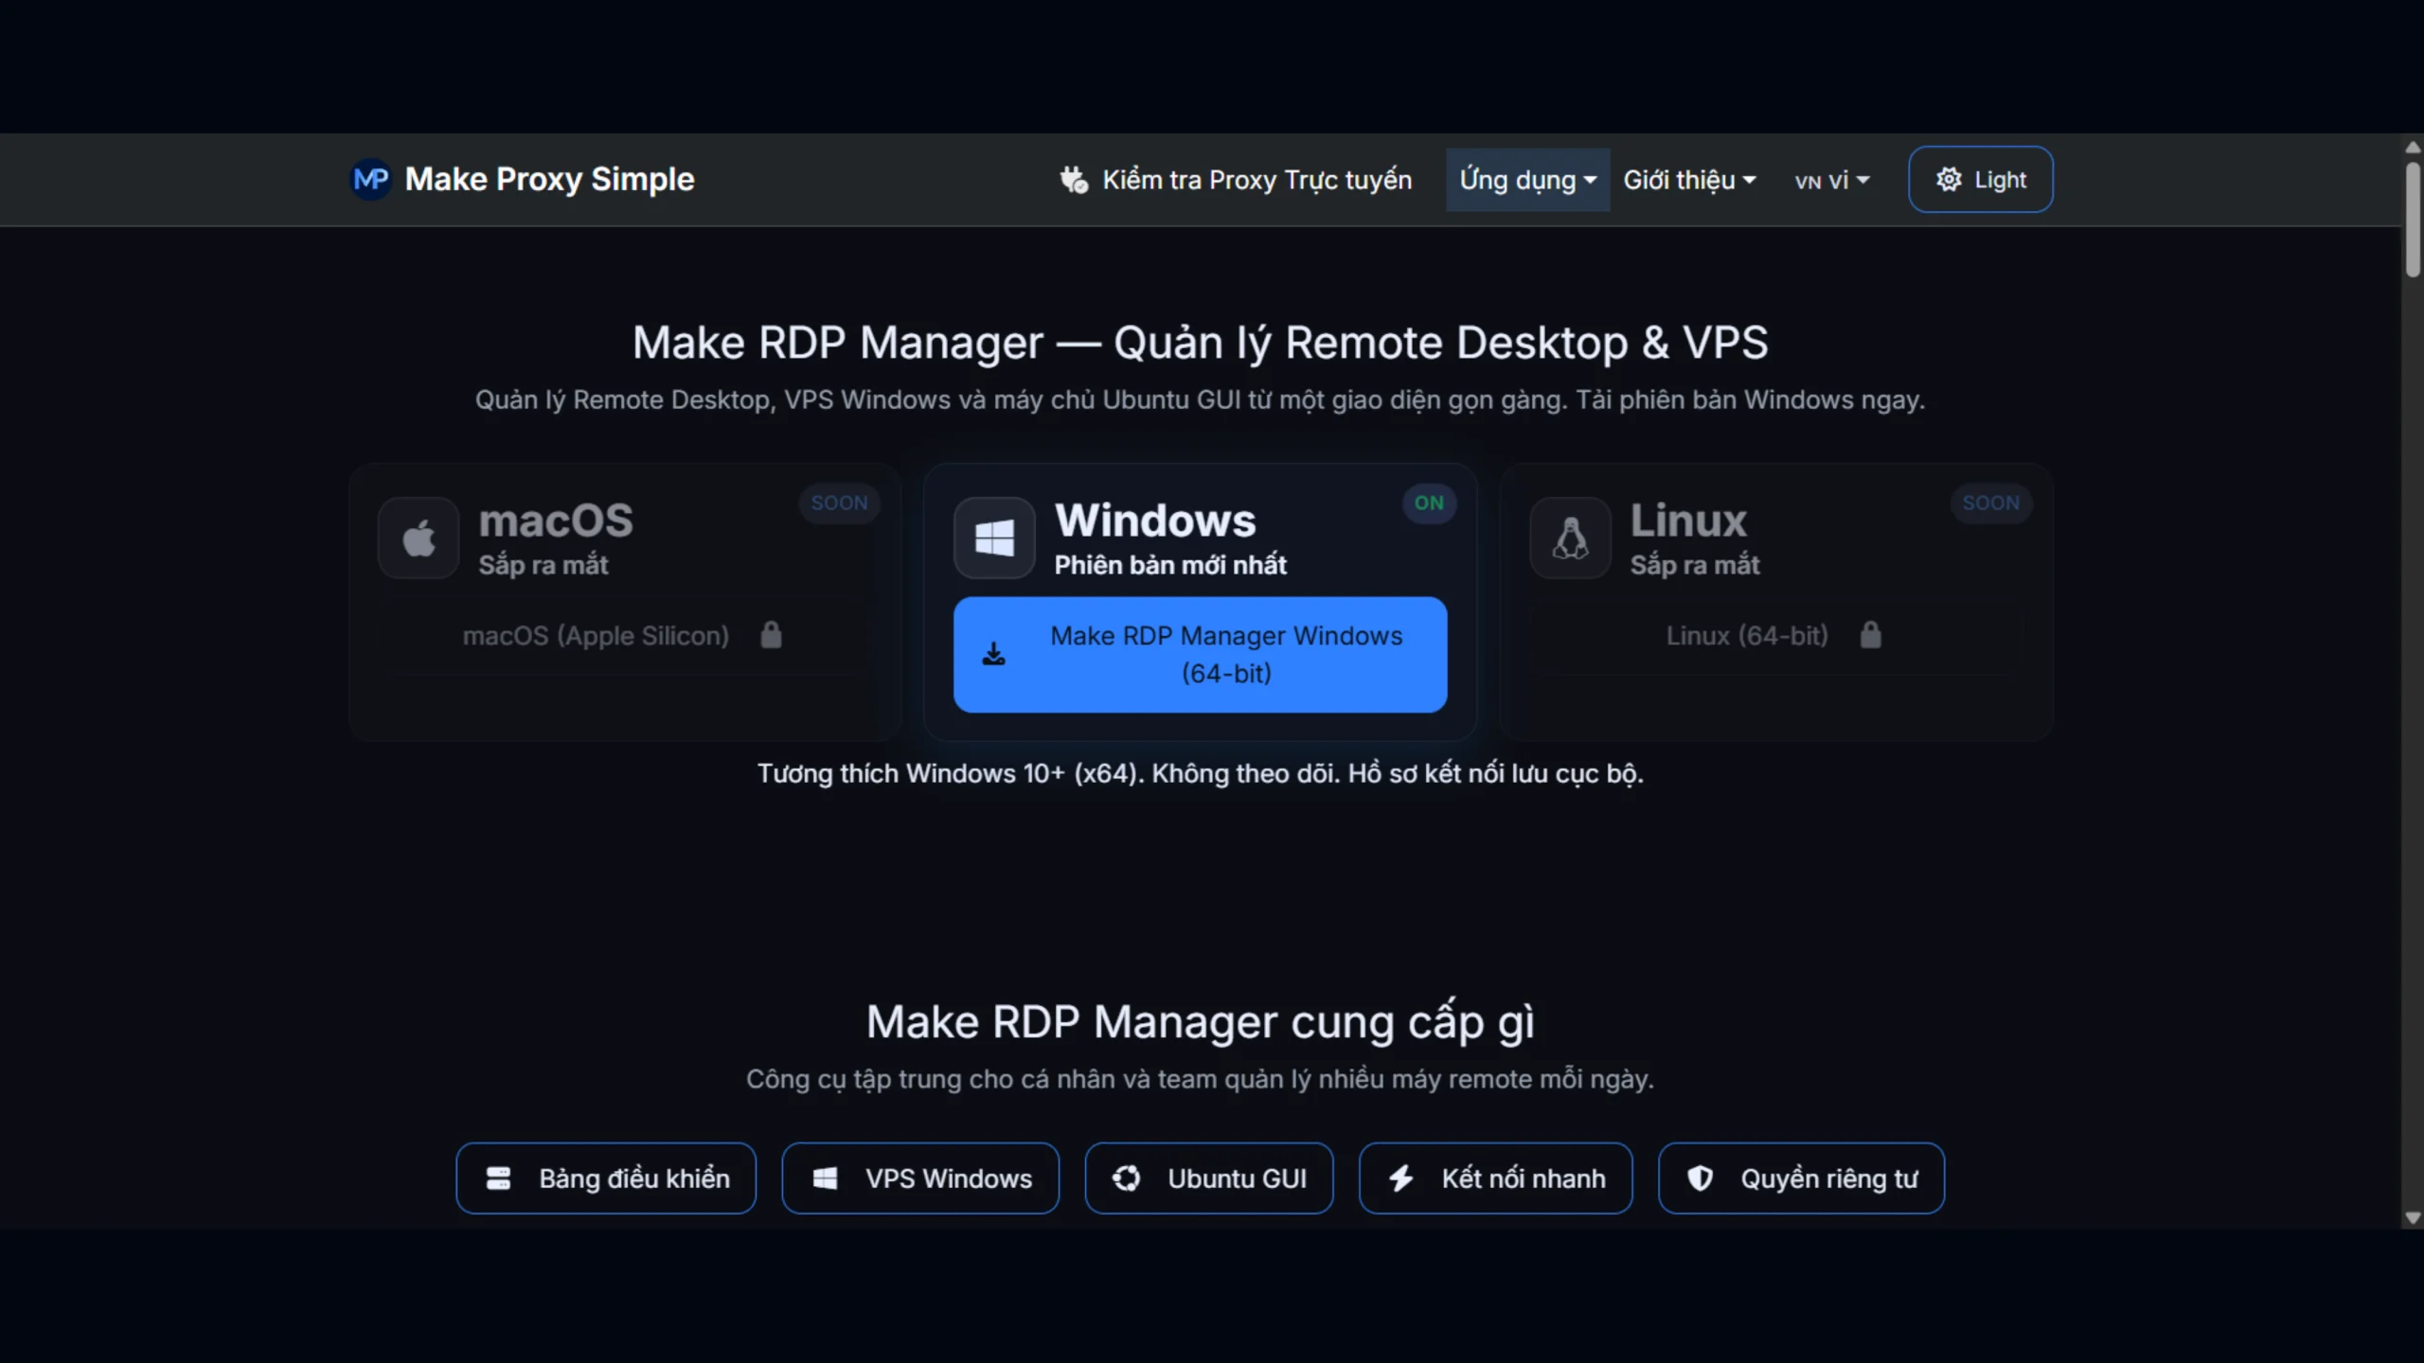The image size is (2424, 1363).
Task: Click the lightning bolt icon in Kết nối nhanh
Action: pos(1401,1178)
